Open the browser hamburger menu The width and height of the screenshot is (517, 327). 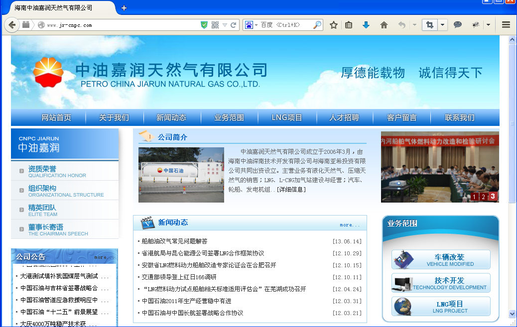[x=506, y=25]
